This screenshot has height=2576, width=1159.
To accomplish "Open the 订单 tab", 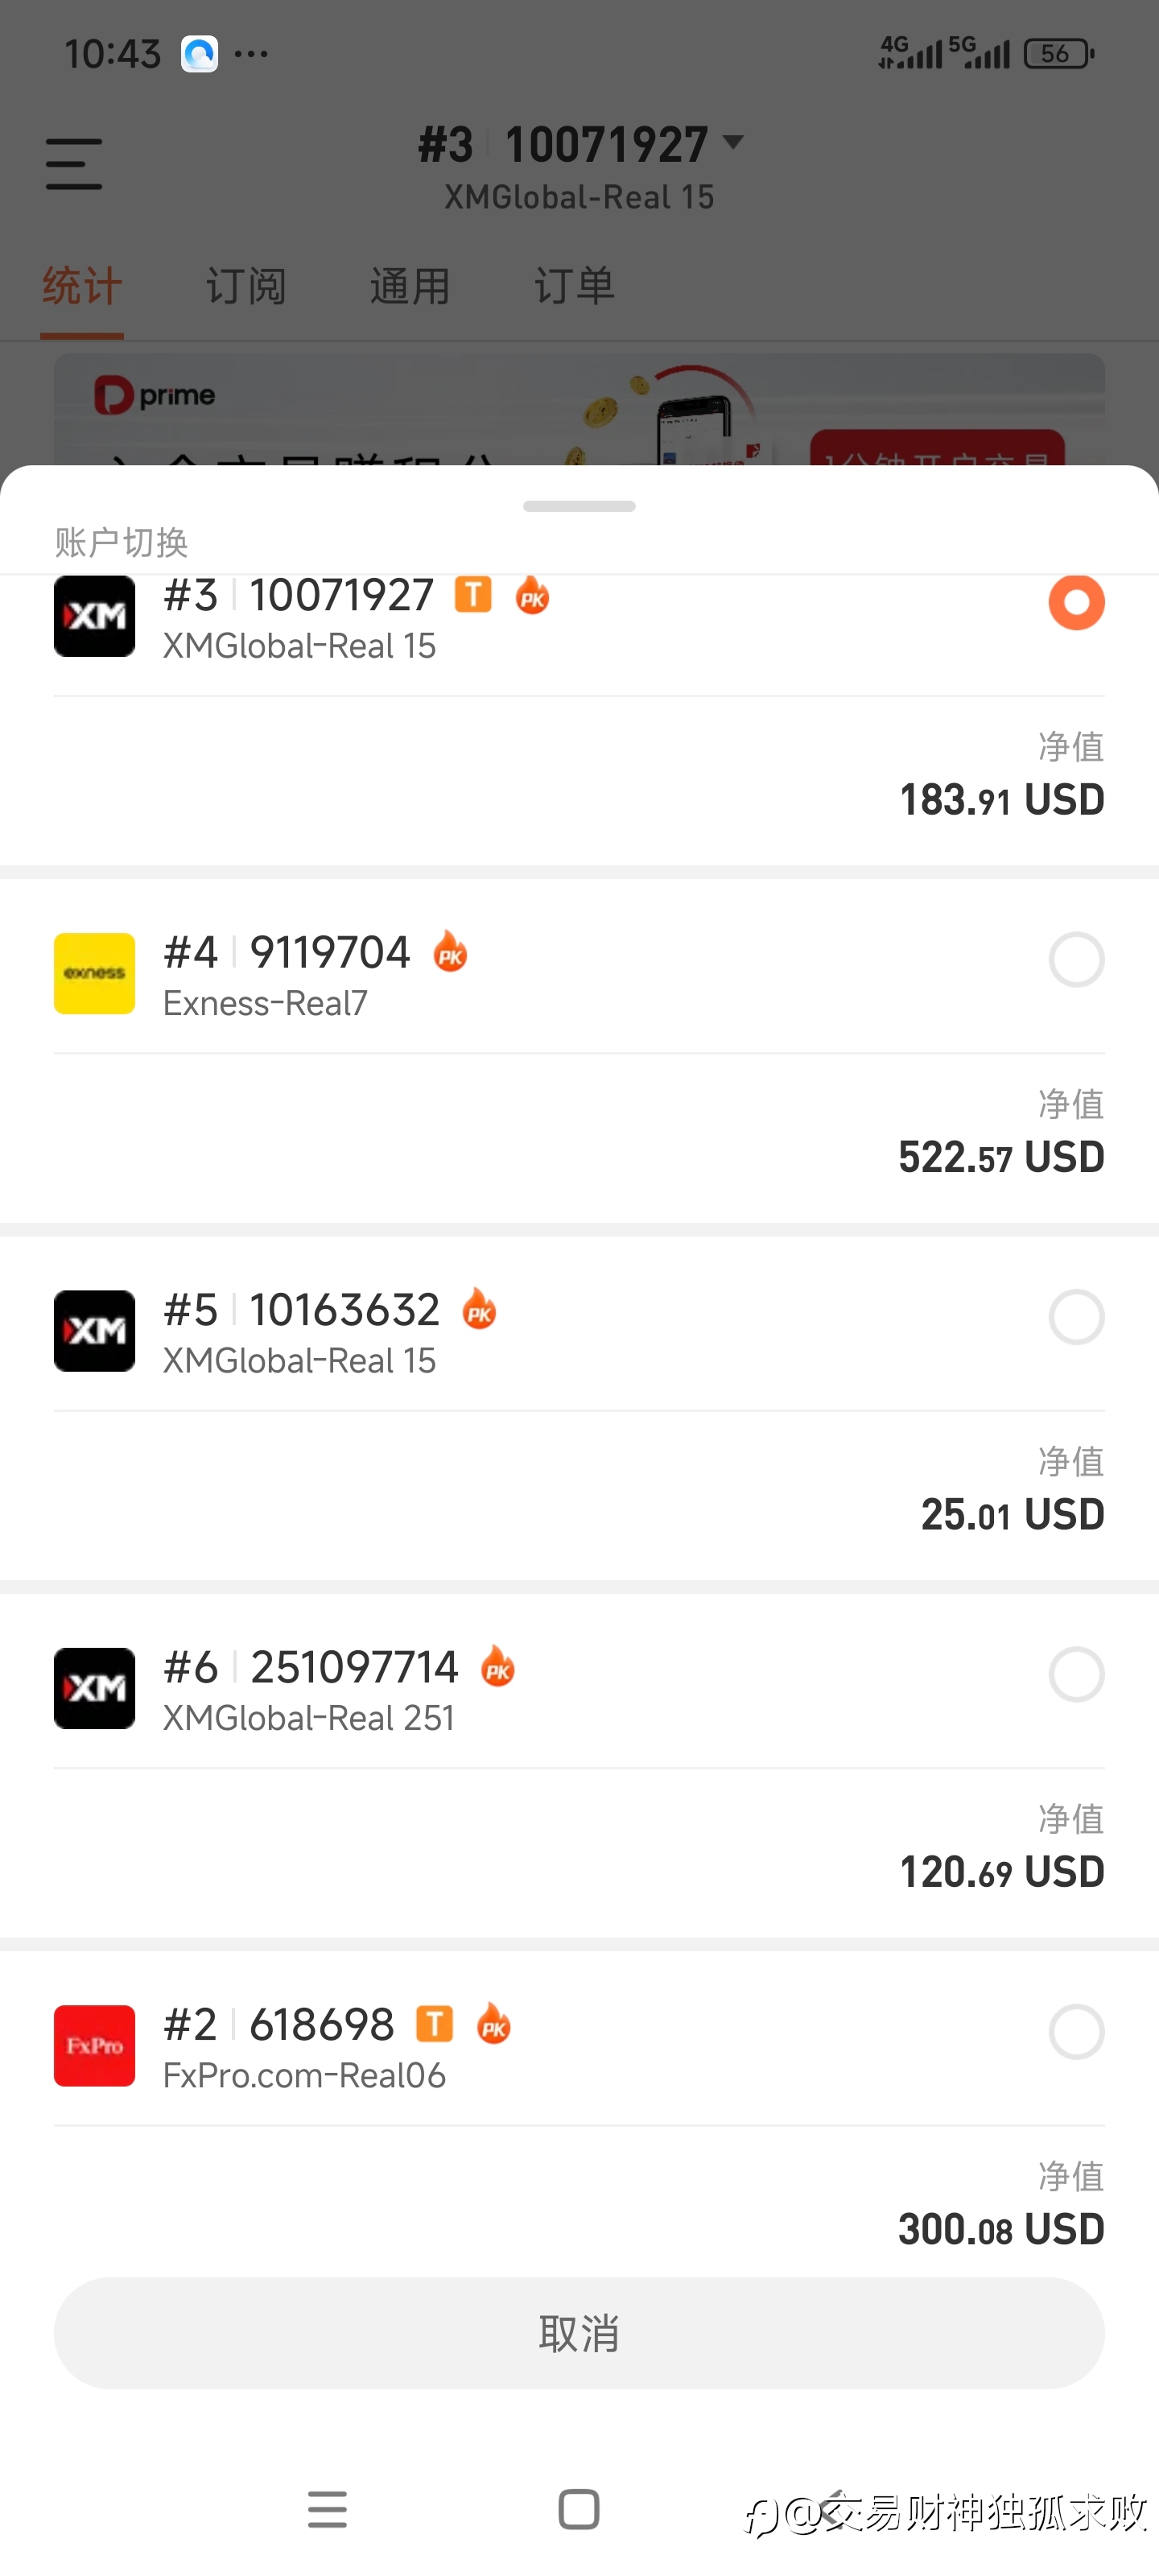I will click(574, 287).
